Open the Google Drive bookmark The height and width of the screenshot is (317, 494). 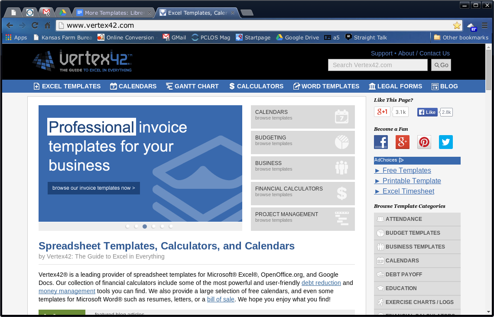pyautogui.click(x=297, y=38)
